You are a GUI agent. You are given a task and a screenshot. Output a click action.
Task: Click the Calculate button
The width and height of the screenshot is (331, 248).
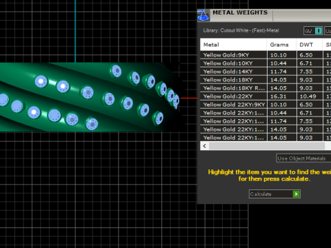pyautogui.click(x=274, y=194)
